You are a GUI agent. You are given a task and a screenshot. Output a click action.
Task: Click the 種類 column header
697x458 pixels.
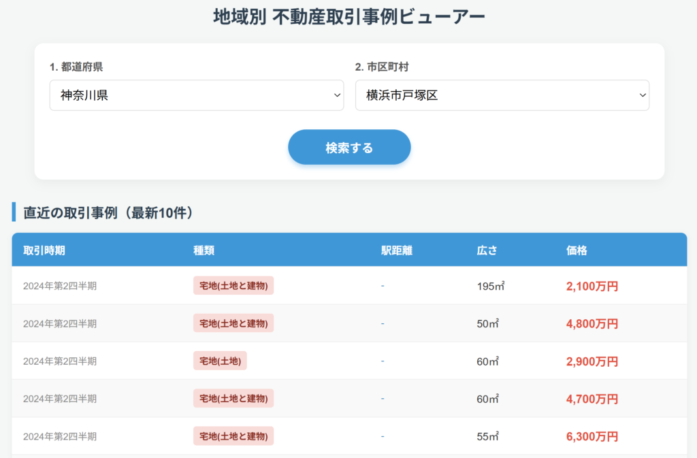click(204, 250)
